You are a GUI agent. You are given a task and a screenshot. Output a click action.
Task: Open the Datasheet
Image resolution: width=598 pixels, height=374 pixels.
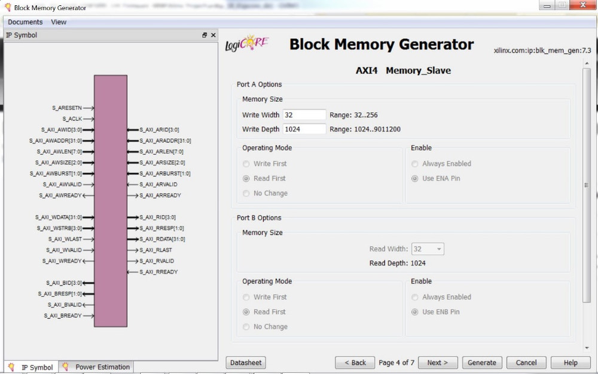point(246,363)
